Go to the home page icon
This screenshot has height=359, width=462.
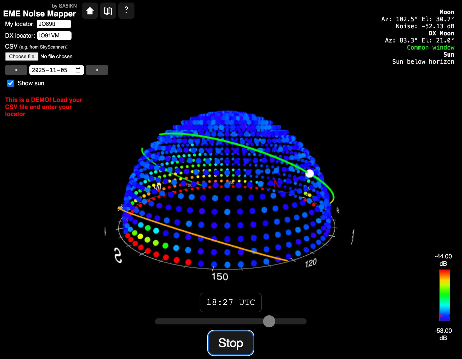tap(90, 11)
